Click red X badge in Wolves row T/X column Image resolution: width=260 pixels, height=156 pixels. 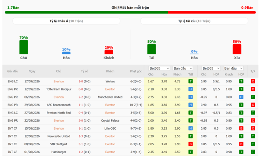(x=253, y=81)
